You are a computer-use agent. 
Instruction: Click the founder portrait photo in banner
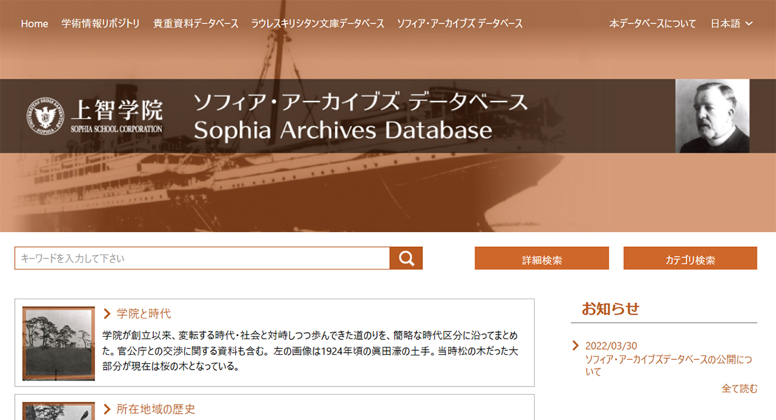tap(712, 116)
